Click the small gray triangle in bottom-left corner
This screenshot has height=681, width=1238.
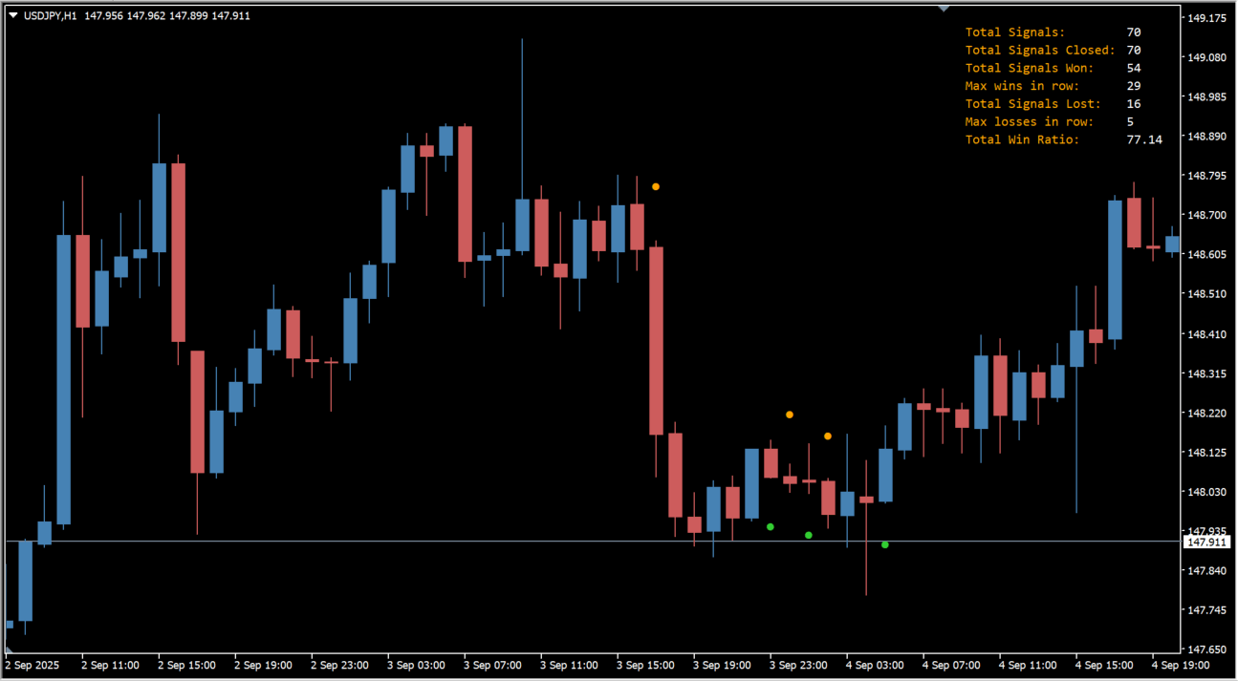[10, 649]
